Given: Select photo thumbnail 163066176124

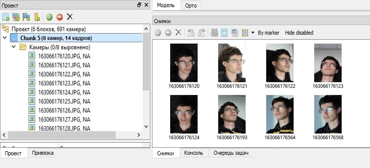Looking at the screenshot, I should pyautogui.click(x=184, y=114).
